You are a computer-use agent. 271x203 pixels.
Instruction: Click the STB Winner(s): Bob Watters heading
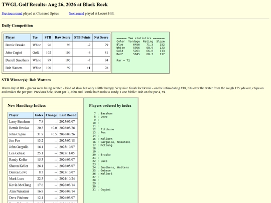coord(26,80)
